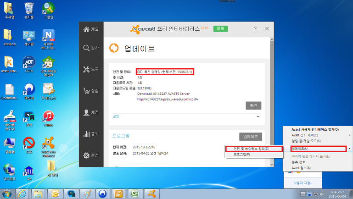Open the 설정 settings gear in sidebar
The image size is (353, 199).
[91, 155]
